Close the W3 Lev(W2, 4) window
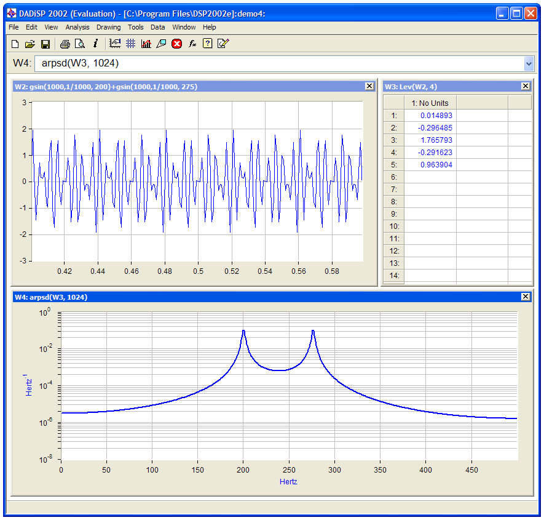The image size is (544, 520). point(526,86)
